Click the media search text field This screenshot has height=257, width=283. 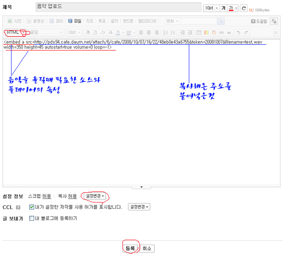199,21
